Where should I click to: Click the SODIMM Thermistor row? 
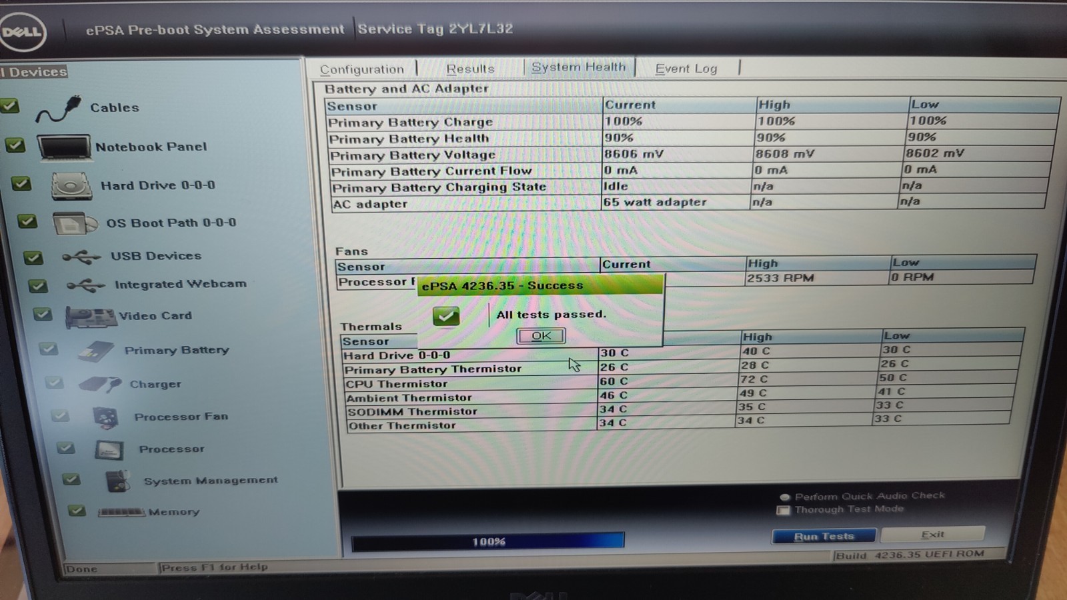click(679, 409)
